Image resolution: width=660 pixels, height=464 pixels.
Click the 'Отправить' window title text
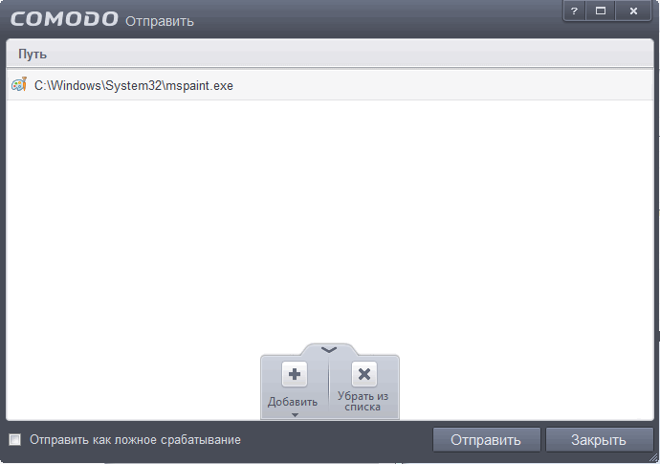tap(160, 21)
